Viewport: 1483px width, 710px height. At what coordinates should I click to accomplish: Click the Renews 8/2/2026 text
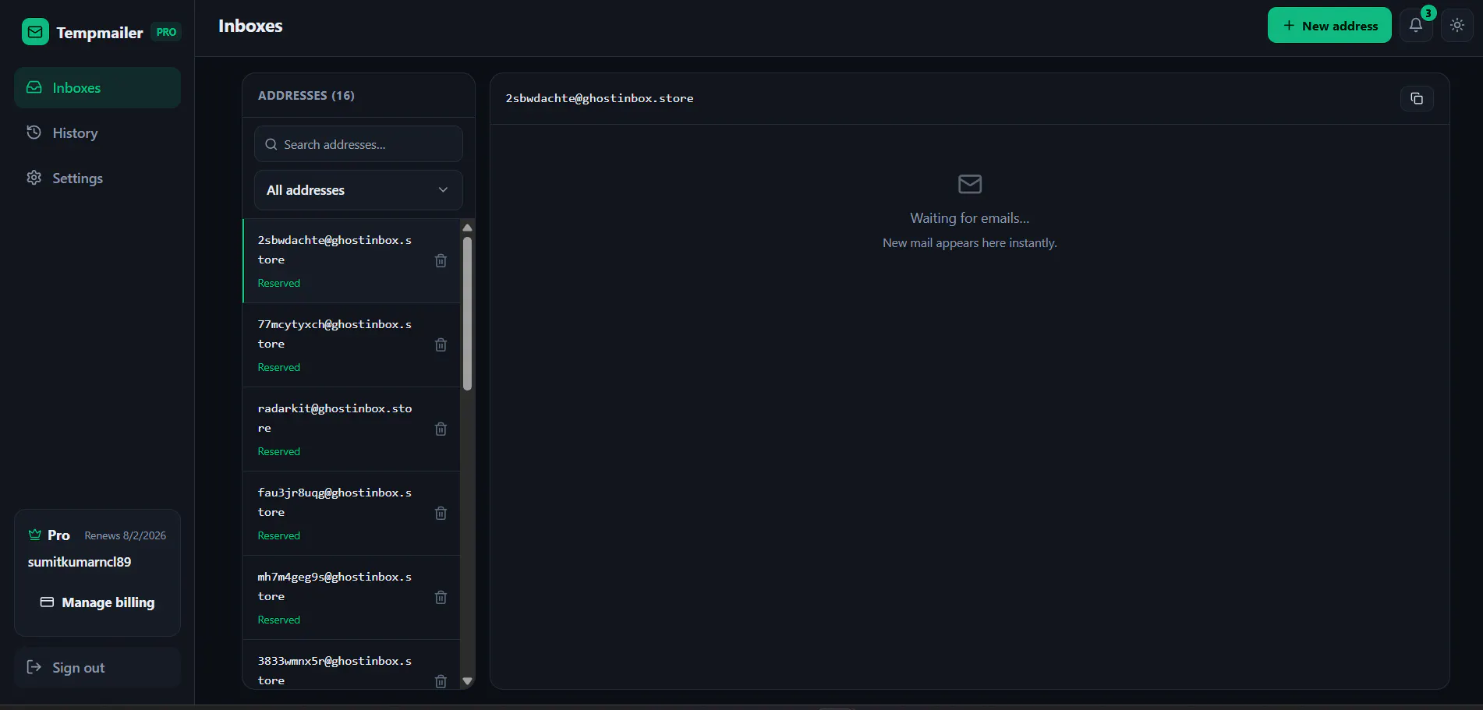click(126, 535)
